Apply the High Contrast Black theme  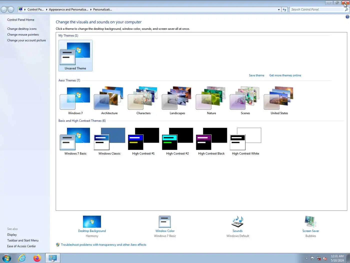pos(211,141)
